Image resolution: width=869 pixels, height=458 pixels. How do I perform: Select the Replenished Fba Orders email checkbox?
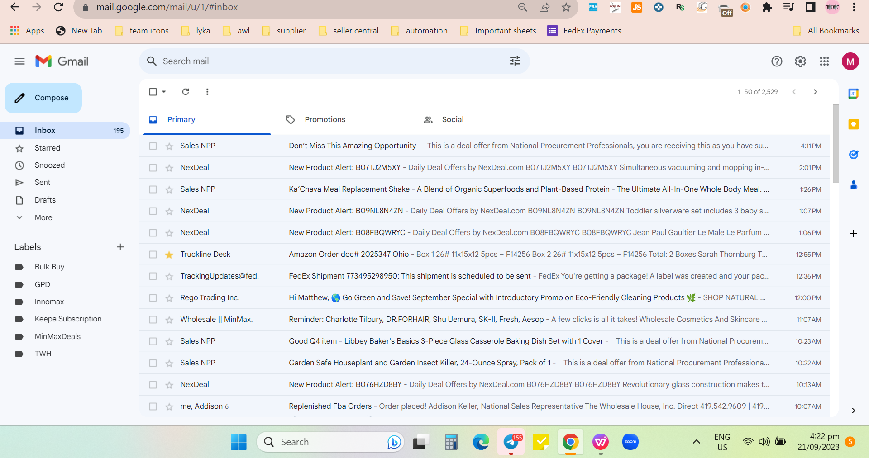pos(153,406)
